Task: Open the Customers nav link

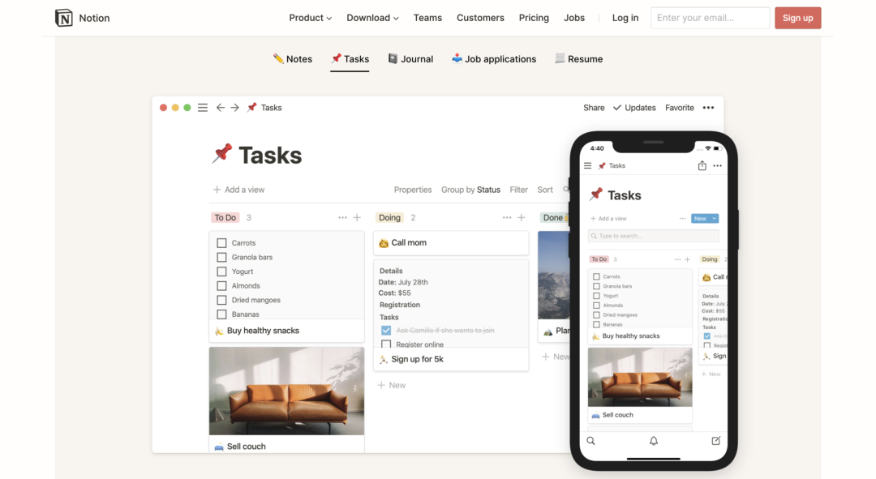Action: pos(480,18)
